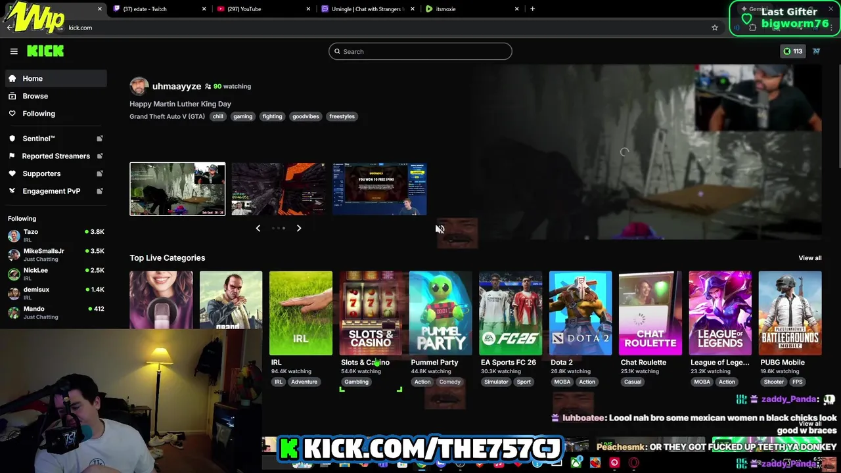Switch to the YouTube tab
The height and width of the screenshot is (473, 841).
pos(263,9)
